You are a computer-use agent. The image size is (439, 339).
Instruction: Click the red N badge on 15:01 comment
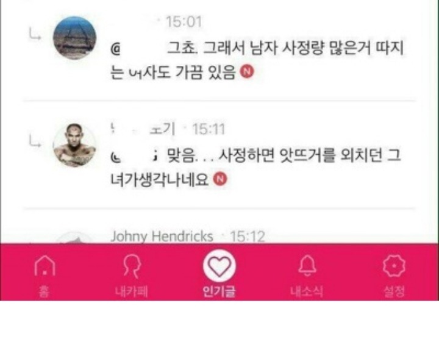(247, 72)
